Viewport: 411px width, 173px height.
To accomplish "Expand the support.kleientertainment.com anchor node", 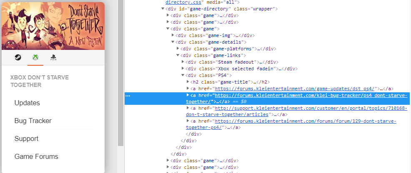I will [188, 108].
